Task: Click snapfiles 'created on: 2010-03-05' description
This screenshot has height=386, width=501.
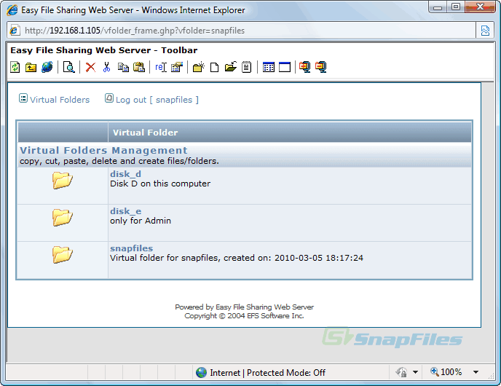Action: click(237, 258)
